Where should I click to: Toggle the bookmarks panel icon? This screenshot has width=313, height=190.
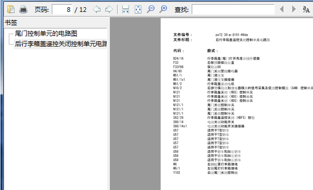[x=11, y=9]
